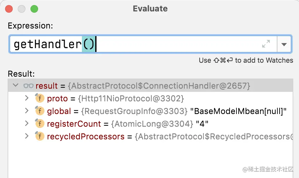Collapse the result tree node
299x178 pixels.
16,85
